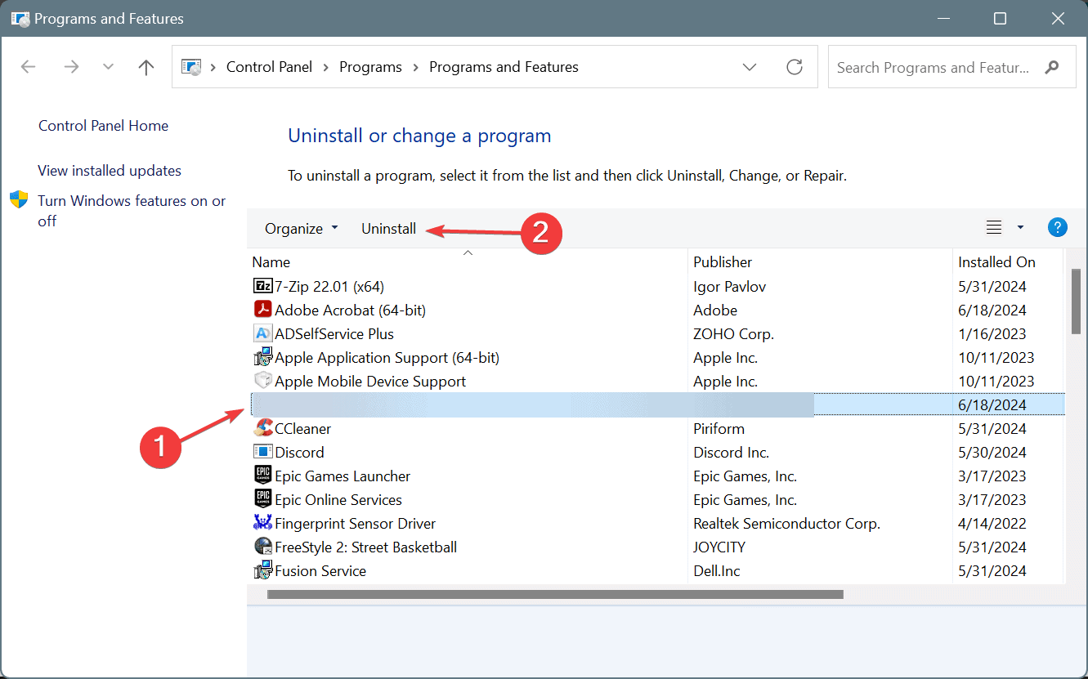Screen dimensions: 1088x679
Task: Open the Organize dropdown menu
Action: 301,229
